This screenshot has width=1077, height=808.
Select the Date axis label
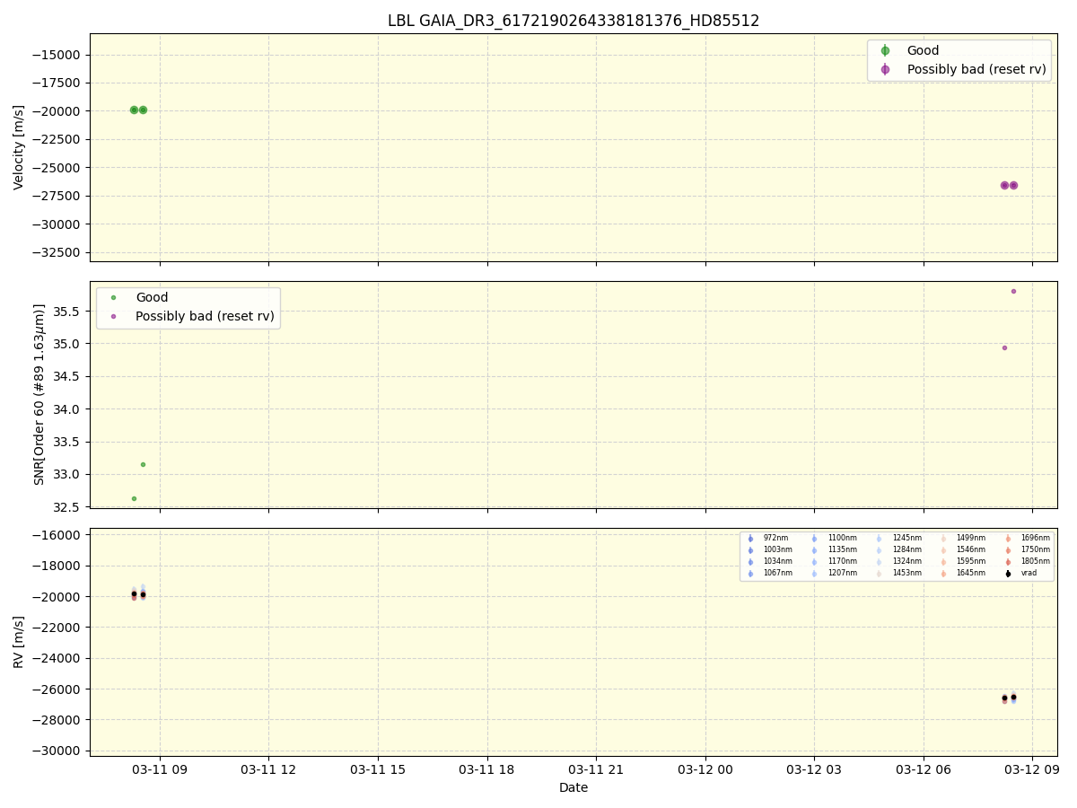coord(574,787)
